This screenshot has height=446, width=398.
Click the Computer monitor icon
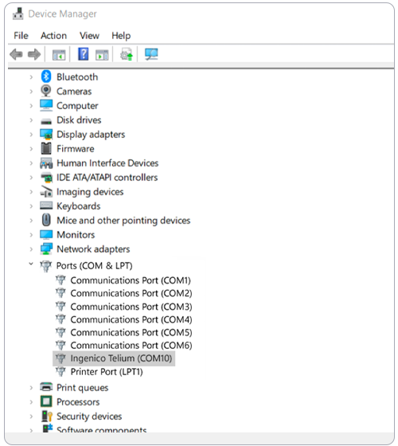(46, 105)
